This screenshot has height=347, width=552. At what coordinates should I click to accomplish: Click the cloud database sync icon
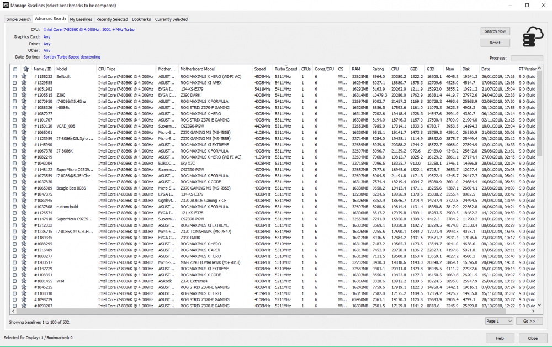coord(532,37)
